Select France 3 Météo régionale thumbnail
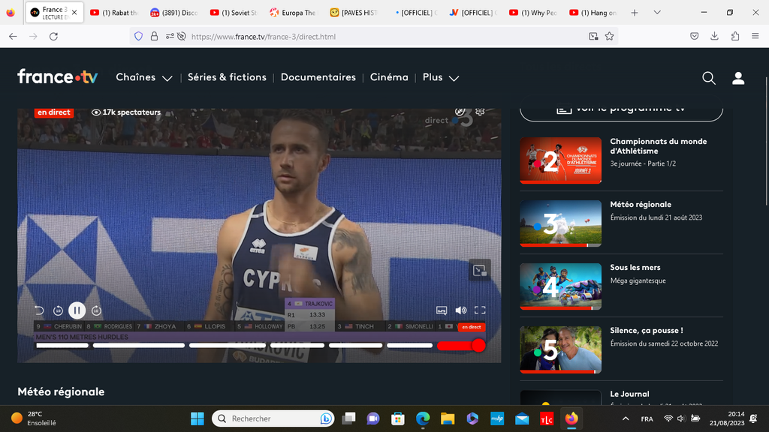 click(x=560, y=223)
